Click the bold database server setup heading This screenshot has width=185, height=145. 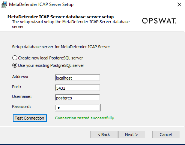60,17
